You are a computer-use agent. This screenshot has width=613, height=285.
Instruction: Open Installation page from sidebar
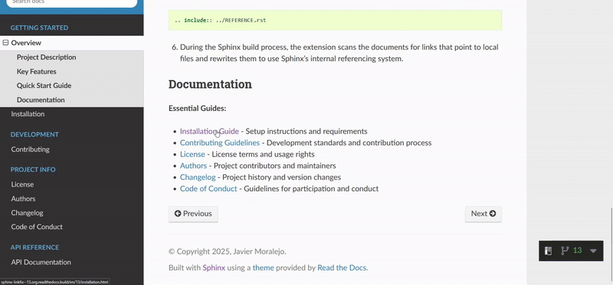tap(28, 115)
